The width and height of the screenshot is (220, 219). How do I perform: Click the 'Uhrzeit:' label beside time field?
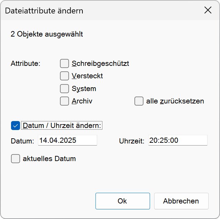click(132, 141)
